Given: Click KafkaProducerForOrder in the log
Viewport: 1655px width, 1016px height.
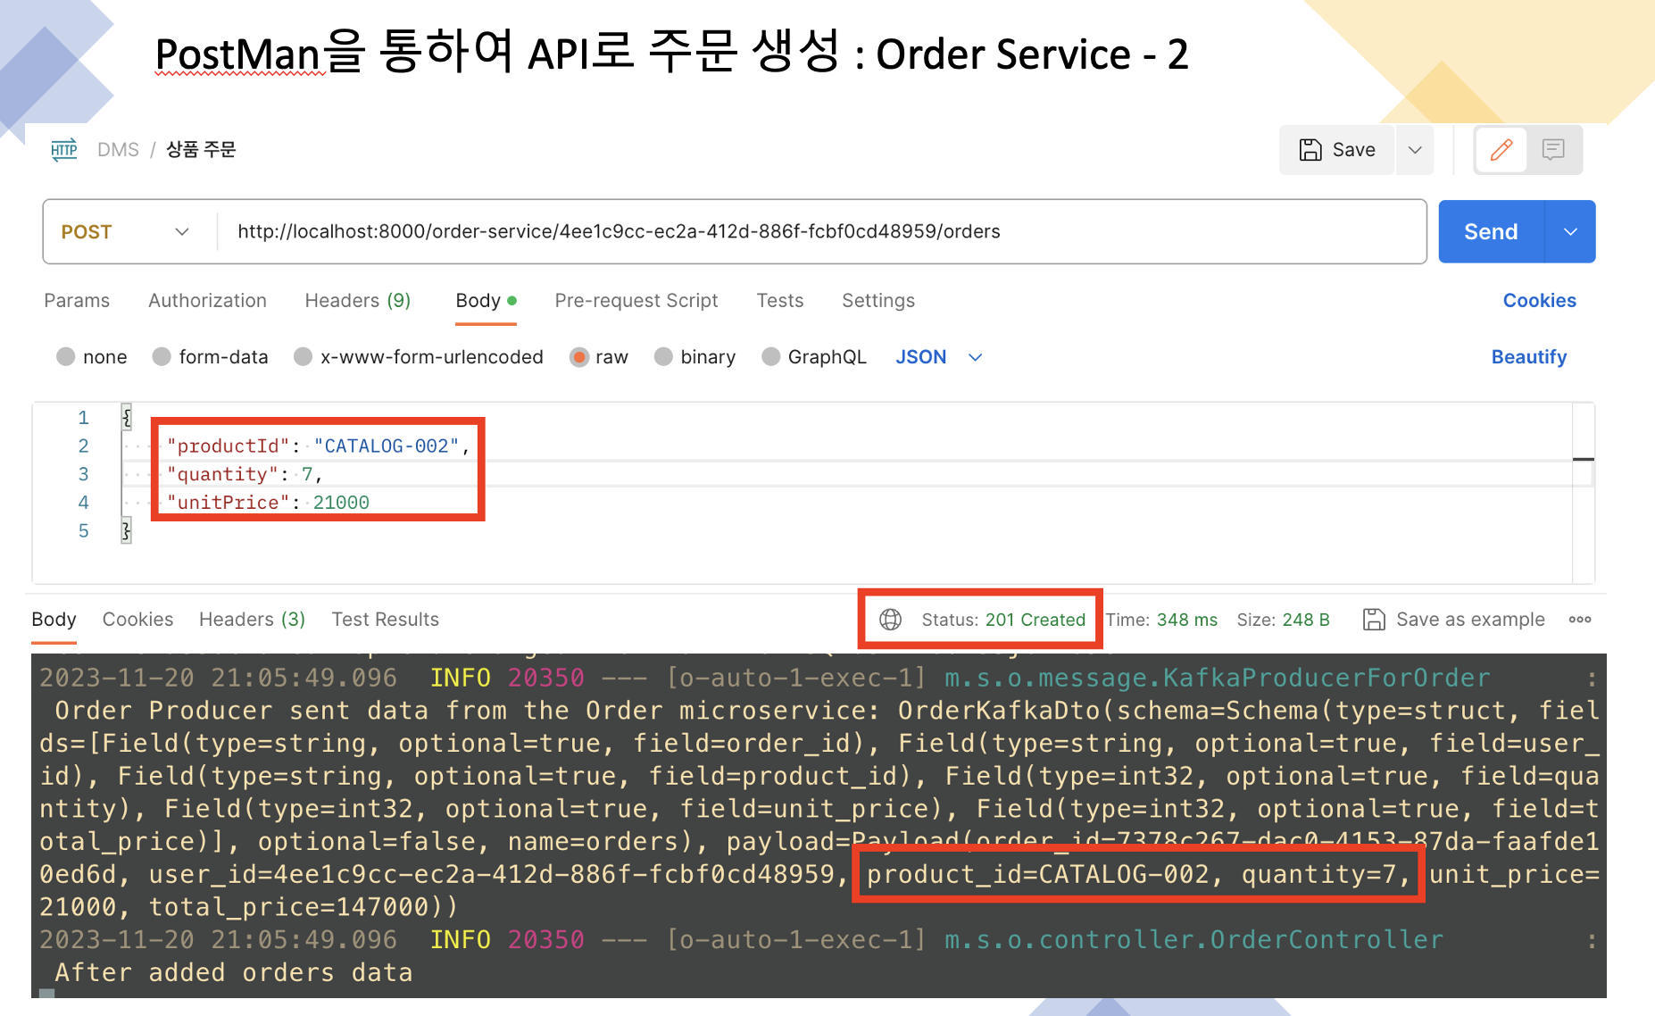Looking at the screenshot, I should [x=1326, y=679].
